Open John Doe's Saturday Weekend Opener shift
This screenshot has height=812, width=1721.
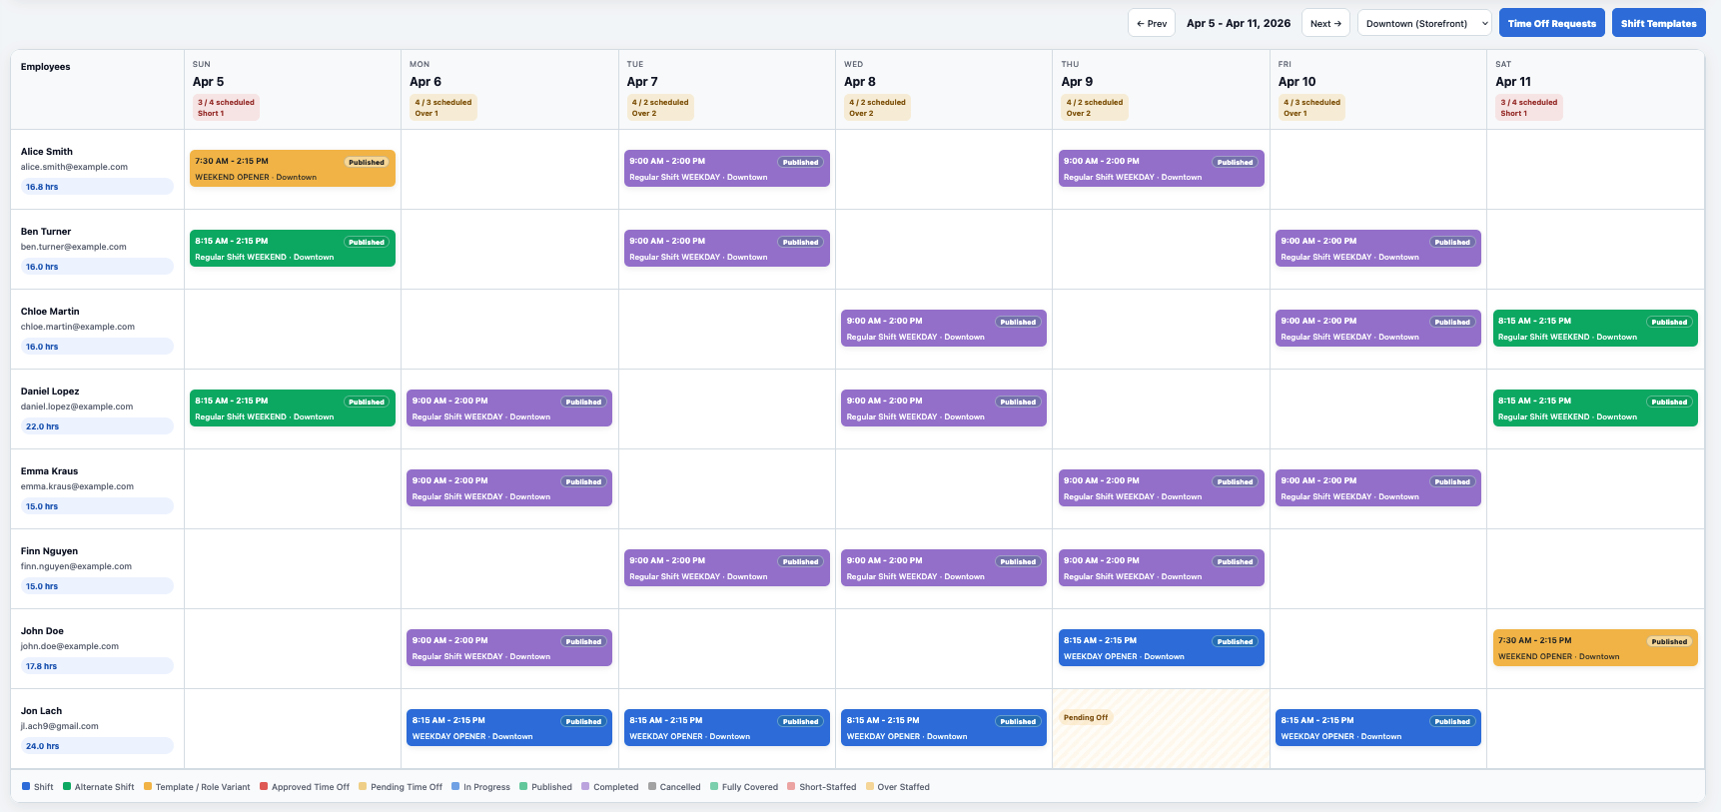(x=1595, y=647)
